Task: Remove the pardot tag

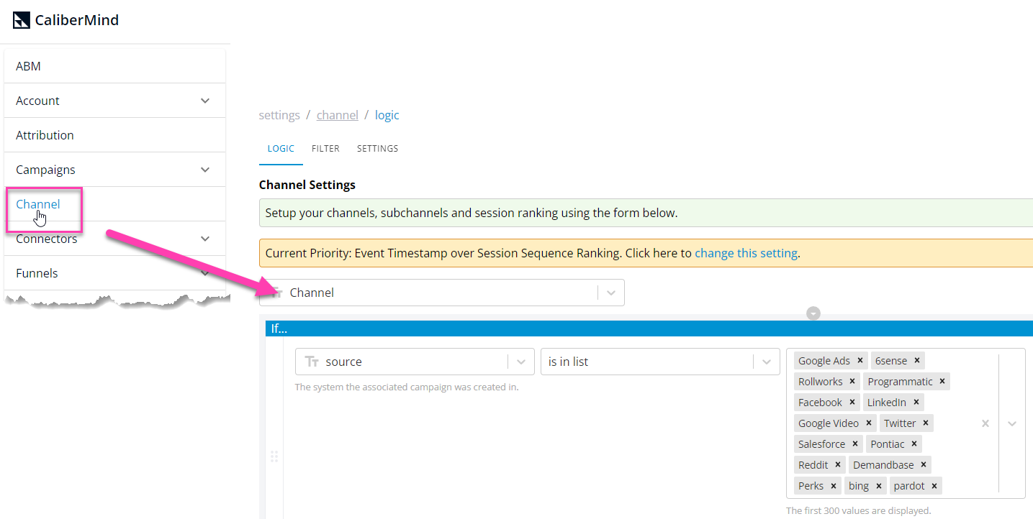Action: pyautogui.click(x=934, y=486)
